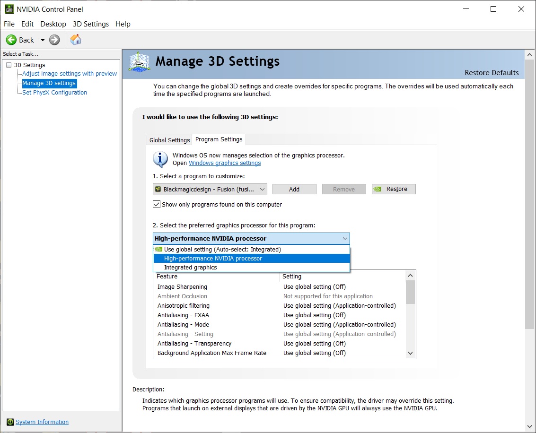536x433 pixels.
Task: Open the Desktop menu
Action: tap(53, 24)
